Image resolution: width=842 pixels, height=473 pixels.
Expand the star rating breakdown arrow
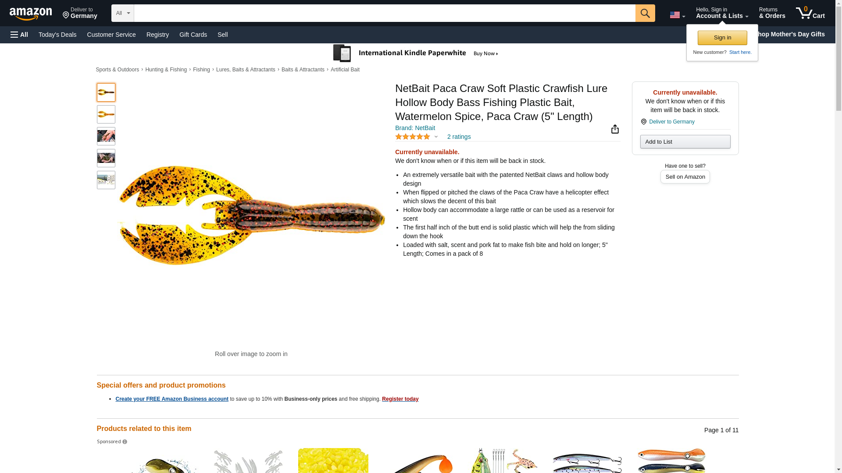coord(436,137)
